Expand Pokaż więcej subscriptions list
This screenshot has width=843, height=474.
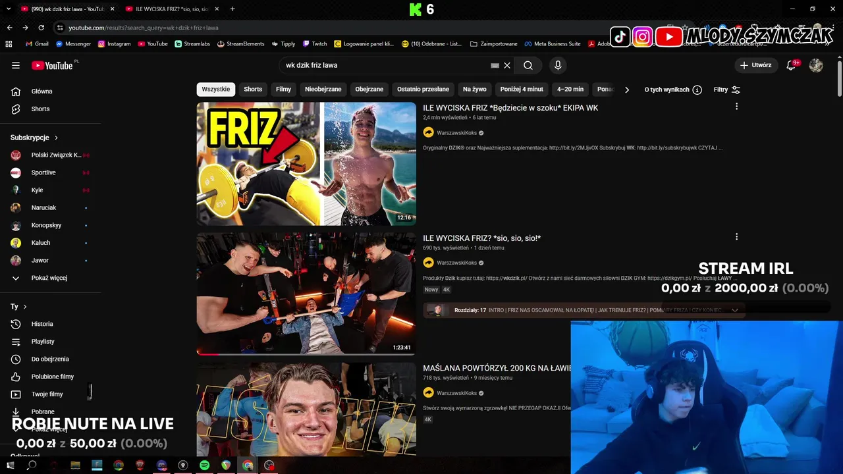click(50, 278)
